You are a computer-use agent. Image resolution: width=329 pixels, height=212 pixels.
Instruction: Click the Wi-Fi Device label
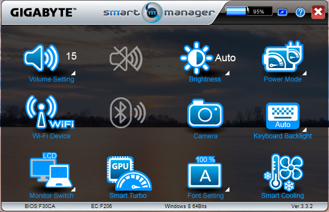[x=51, y=136]
